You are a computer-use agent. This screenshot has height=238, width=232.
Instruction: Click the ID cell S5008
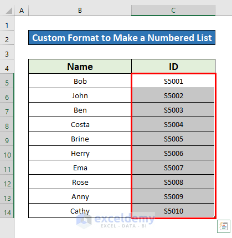[x=173, y=182]
